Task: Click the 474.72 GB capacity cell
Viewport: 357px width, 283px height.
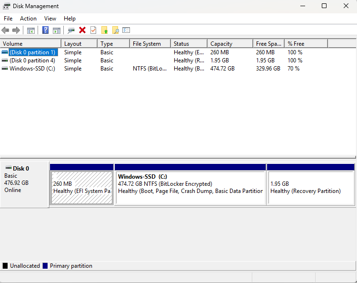Action: (x=222, y=69)
